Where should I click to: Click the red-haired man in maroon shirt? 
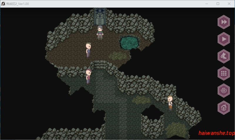(x=88, y=76)
